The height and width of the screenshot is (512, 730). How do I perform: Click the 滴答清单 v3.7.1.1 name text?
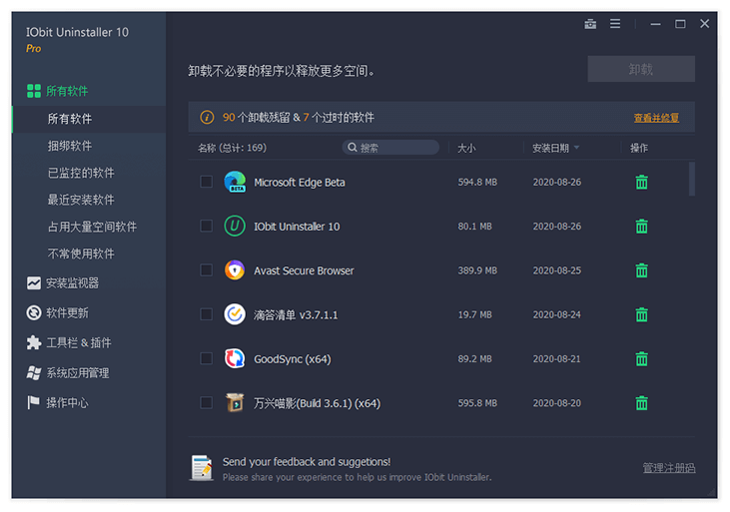(x=296, y=315)
